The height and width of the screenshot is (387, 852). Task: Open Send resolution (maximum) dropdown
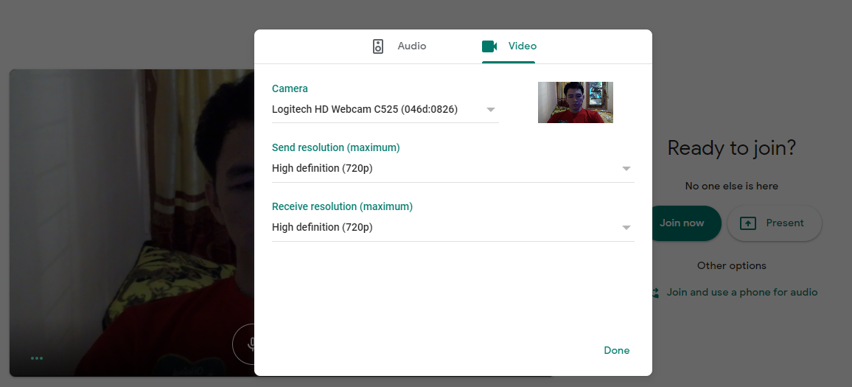453,169
